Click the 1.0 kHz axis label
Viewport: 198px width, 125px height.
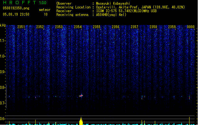3,56
